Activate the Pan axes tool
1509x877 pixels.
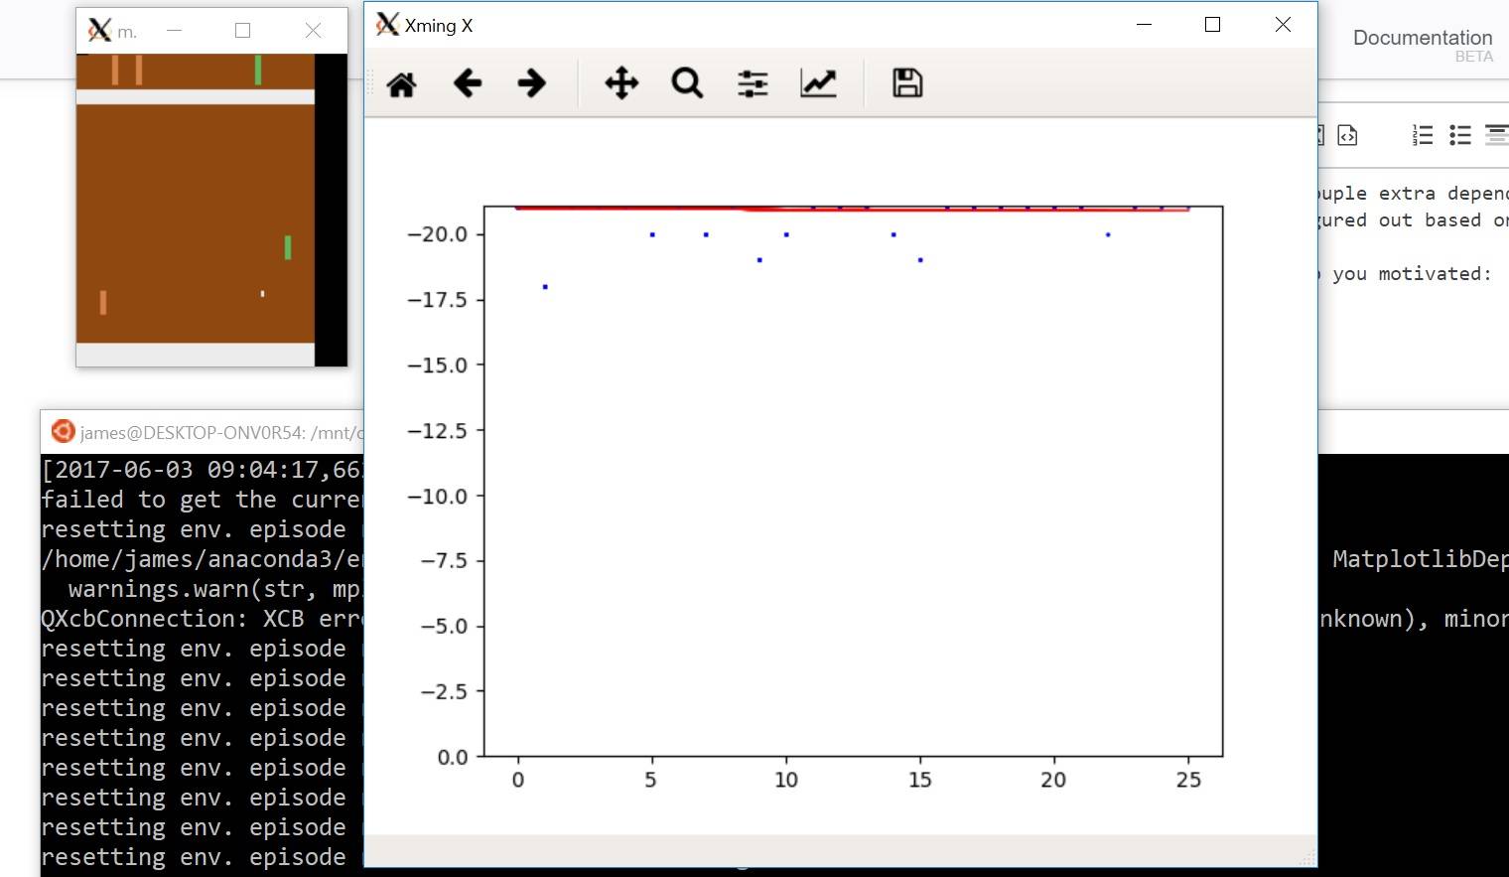621,83
